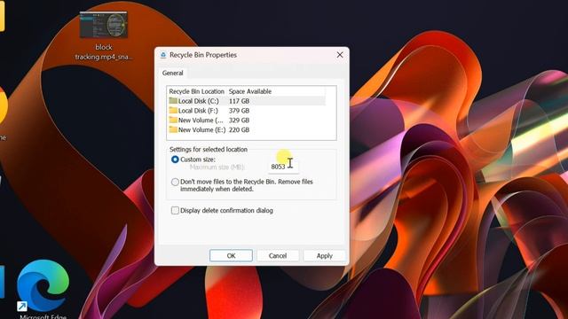Click the Custom size label text
Image resolution: width=568 pixels, height=319 pixels.
click(x=198, y=159)
